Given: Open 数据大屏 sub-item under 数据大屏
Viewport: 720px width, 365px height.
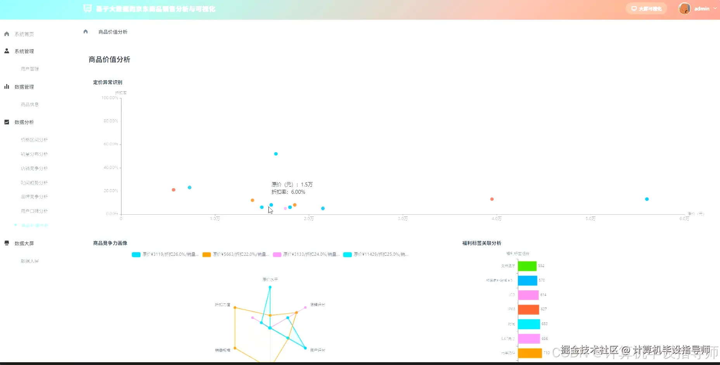Looking at the screenshot, I should 30,261.
